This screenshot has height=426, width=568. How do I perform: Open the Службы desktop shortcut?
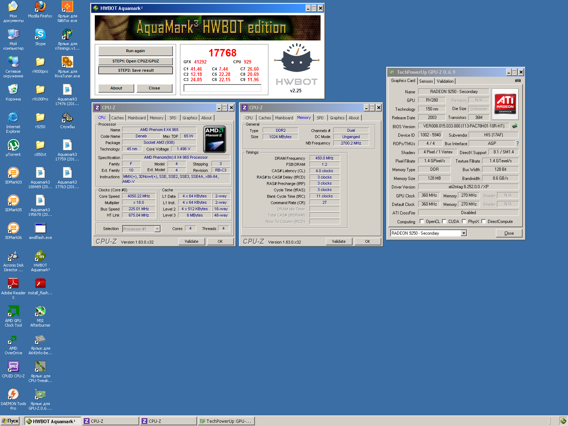coord(67,120)
